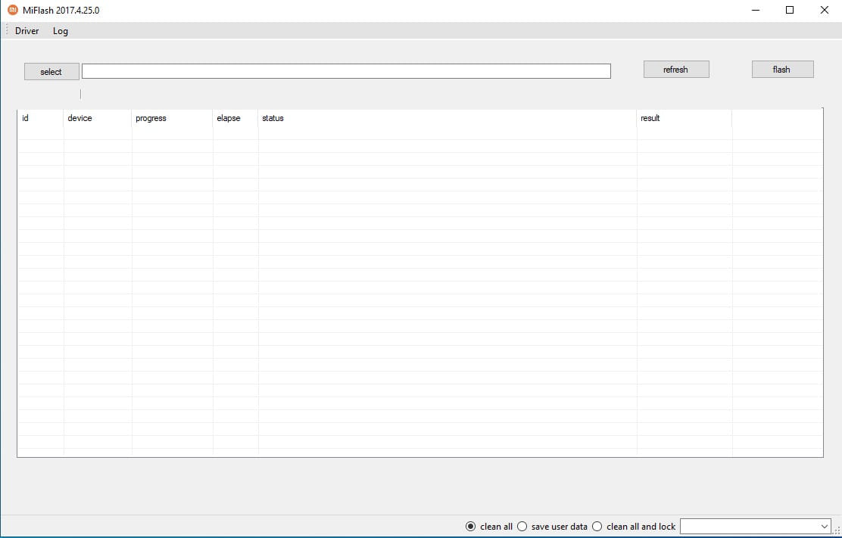This screenshot has height=538, width=842.
Task: Open the Driver menu
Action: pyautogui.click(x=27, y=31)
